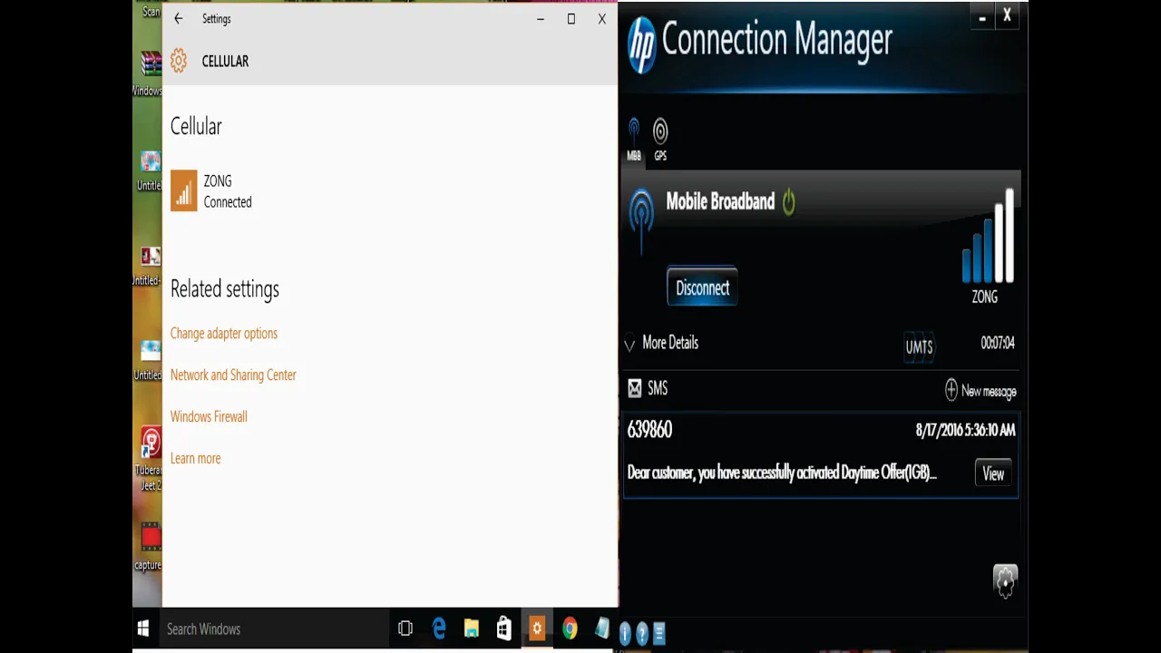This screenshot has width=1161, height=653.
Task: Click the Disconnect button
Action: [x=702, y=288]
